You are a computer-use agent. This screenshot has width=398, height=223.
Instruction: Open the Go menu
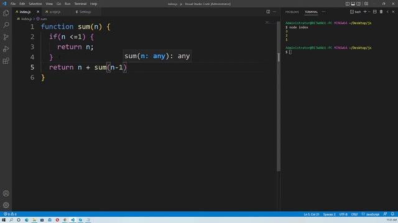click(x=58, y=4)
